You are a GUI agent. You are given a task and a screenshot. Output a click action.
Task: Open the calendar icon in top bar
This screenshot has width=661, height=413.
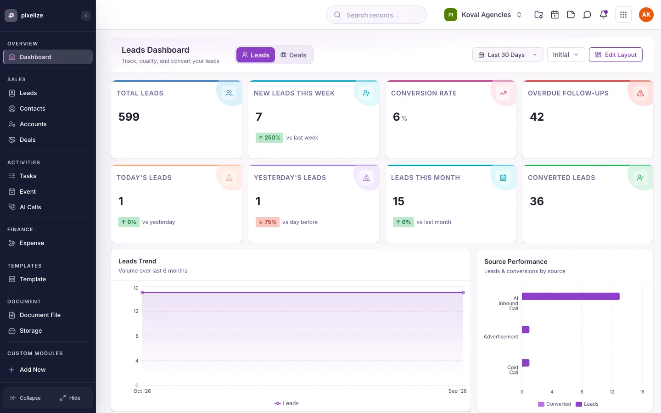[x=555, y=15]
